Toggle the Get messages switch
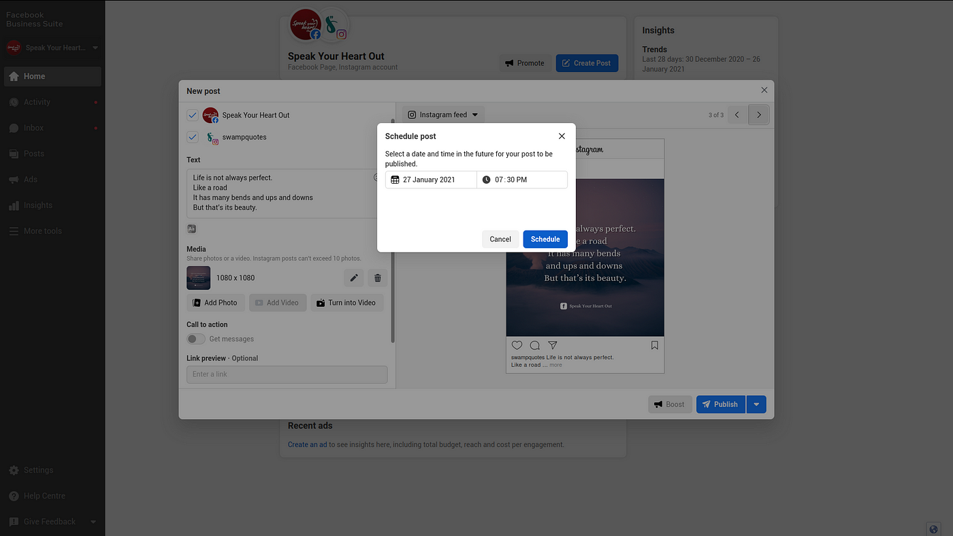The width and height of the screenshot is (953, 536). click(x=196, y=339)
